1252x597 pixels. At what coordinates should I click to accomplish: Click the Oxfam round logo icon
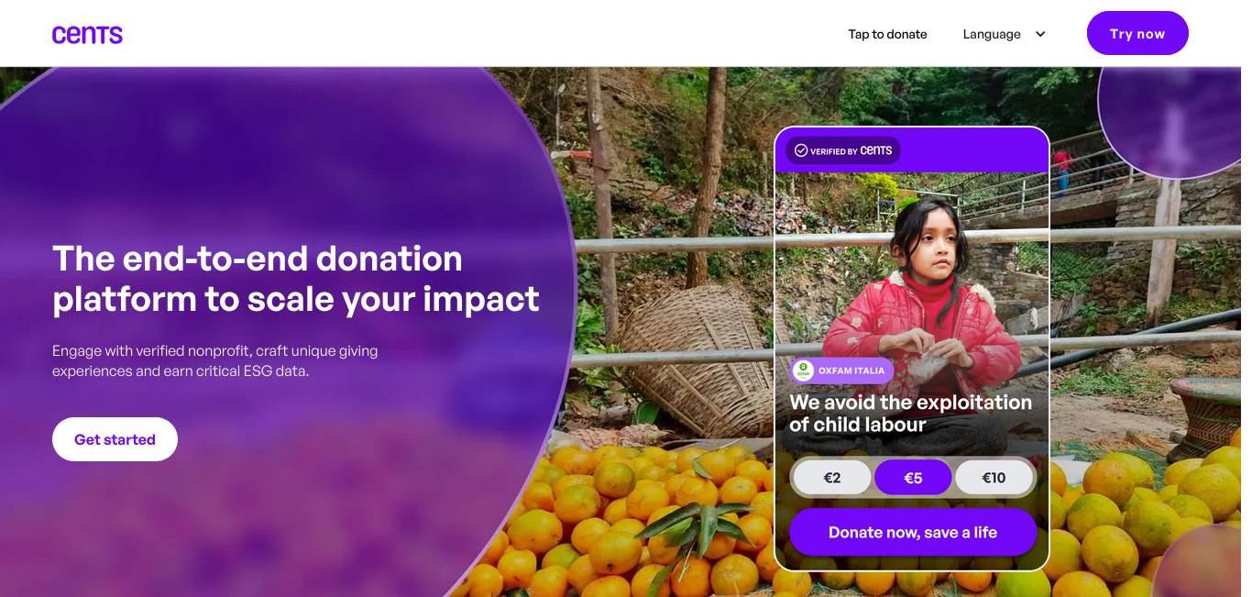[x=804, y=370]
